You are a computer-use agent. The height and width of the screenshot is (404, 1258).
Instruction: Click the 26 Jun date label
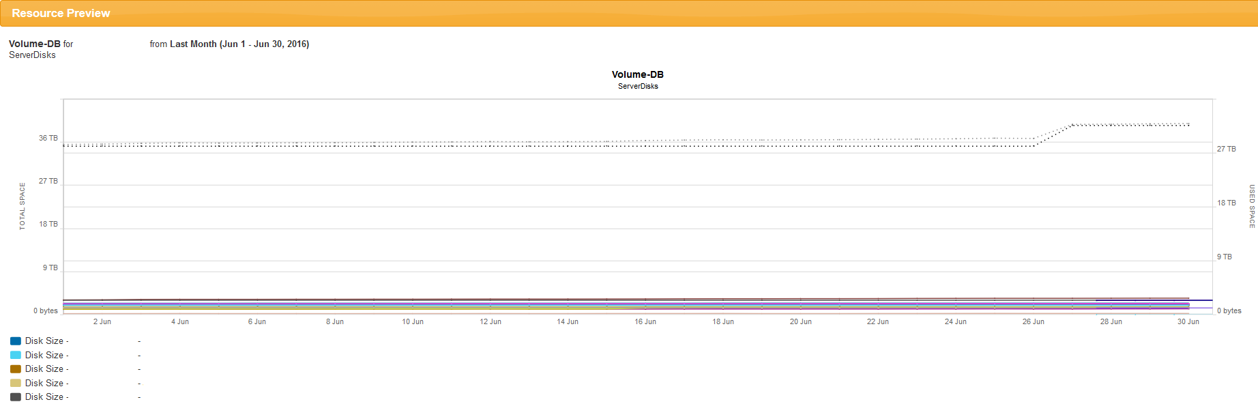coord(1034,322)
